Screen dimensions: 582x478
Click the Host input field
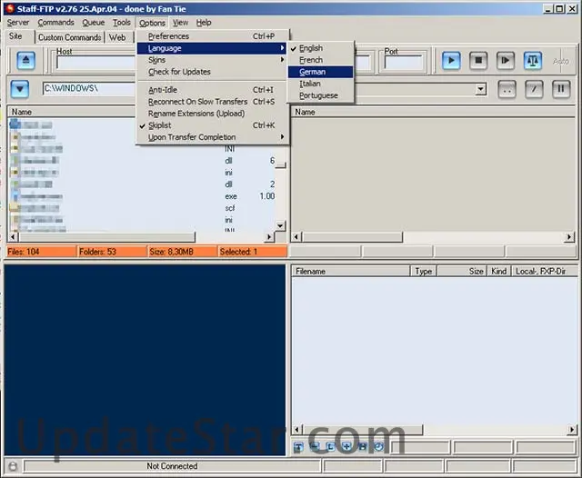point(95,63)
